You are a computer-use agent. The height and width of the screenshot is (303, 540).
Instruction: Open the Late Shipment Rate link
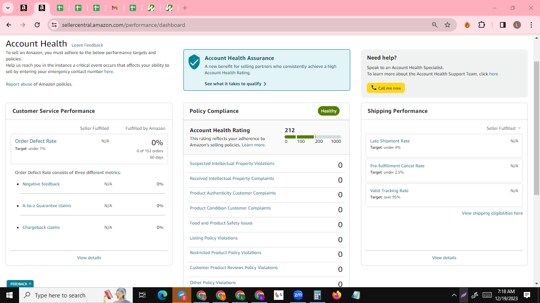pyautogui.click(x=390, y=141)
